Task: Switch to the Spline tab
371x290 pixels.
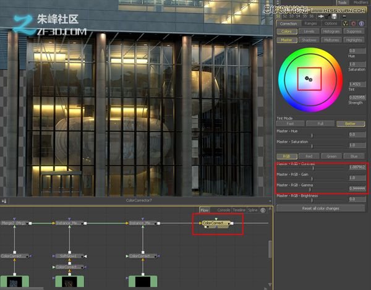Action: 253,210
